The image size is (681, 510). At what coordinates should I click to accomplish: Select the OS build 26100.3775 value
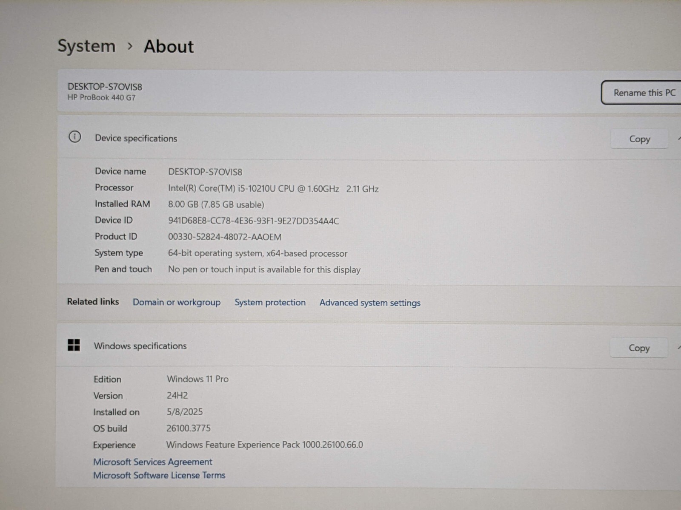189,428
